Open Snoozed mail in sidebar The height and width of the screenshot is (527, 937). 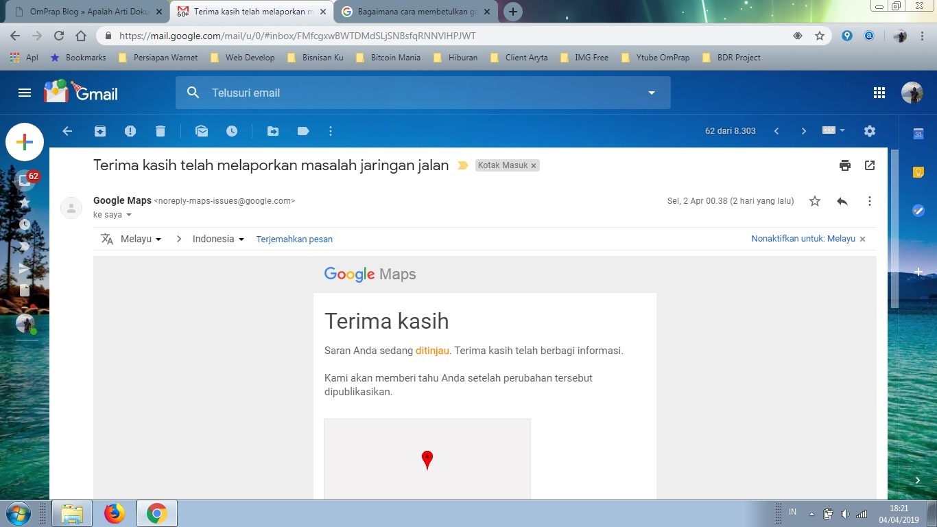[x=25, y=224]
